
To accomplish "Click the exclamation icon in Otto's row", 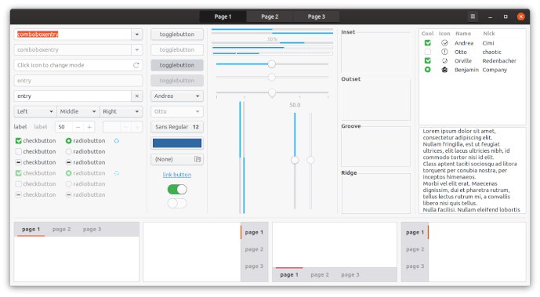I will [444, 52].
